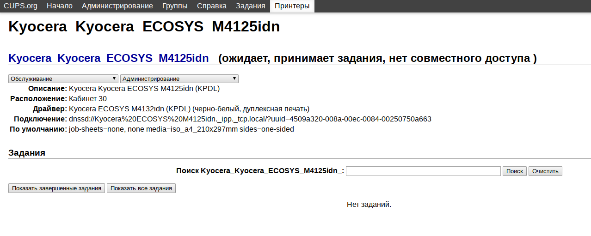Screen dimensions: 591x236
Task: Click the Кабинет 30 location value
Action: (88, 99)
